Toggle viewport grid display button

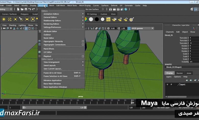point(26,28)
